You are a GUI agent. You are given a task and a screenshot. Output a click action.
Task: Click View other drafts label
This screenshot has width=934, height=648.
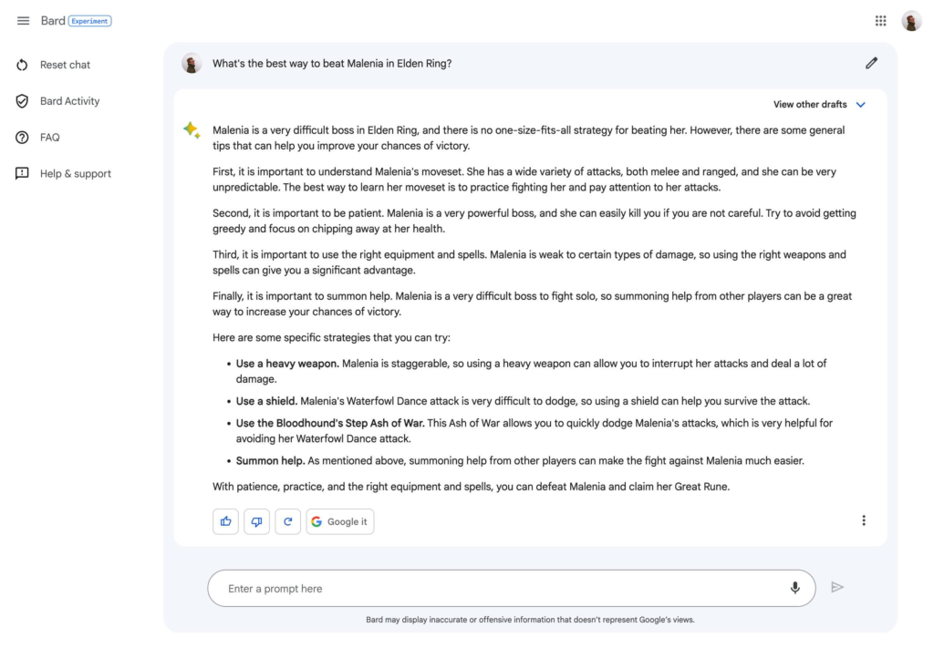[x=810, y=105]
